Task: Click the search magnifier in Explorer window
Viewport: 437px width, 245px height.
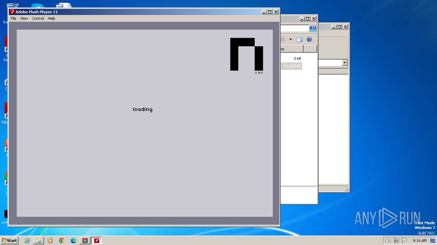Action: pyautogui.click(x=313, y=28)
